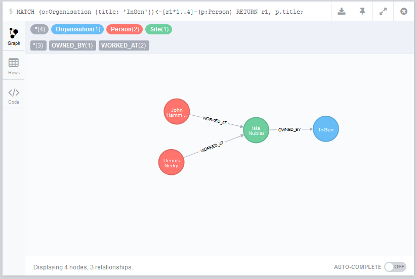This screenshot has width=417, height=279.
Task: Expand the frame to fullscreen
Action: [383, 11]
